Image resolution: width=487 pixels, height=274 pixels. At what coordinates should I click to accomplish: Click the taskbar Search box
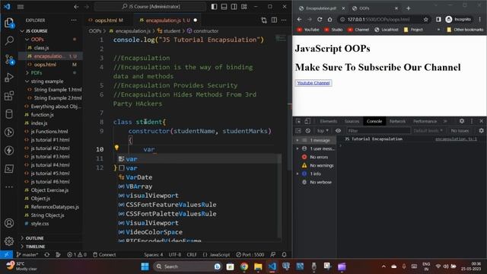pos(188,266)
